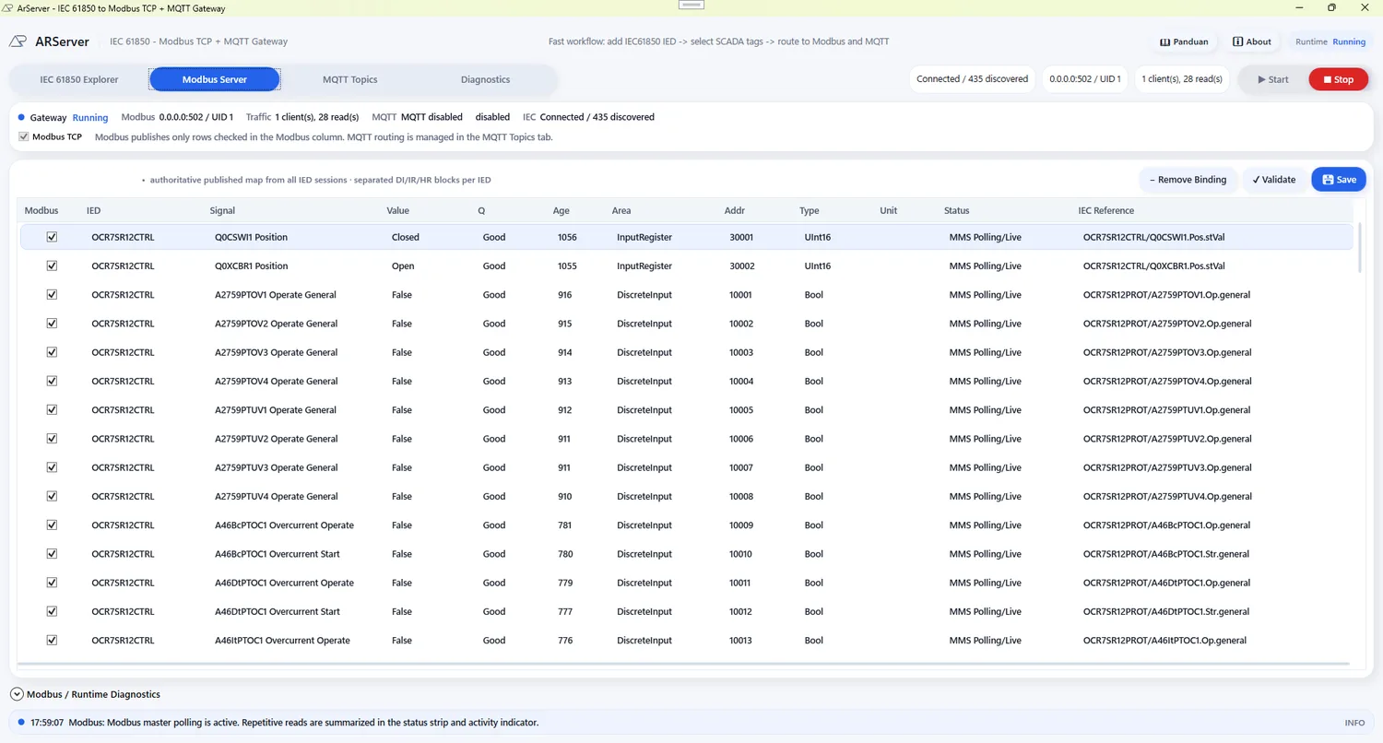Click the About info icon
This screenshot has height=743, width=1383.
[x=1238, y=41]
